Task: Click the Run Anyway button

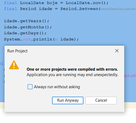Action: pos(68,100)
